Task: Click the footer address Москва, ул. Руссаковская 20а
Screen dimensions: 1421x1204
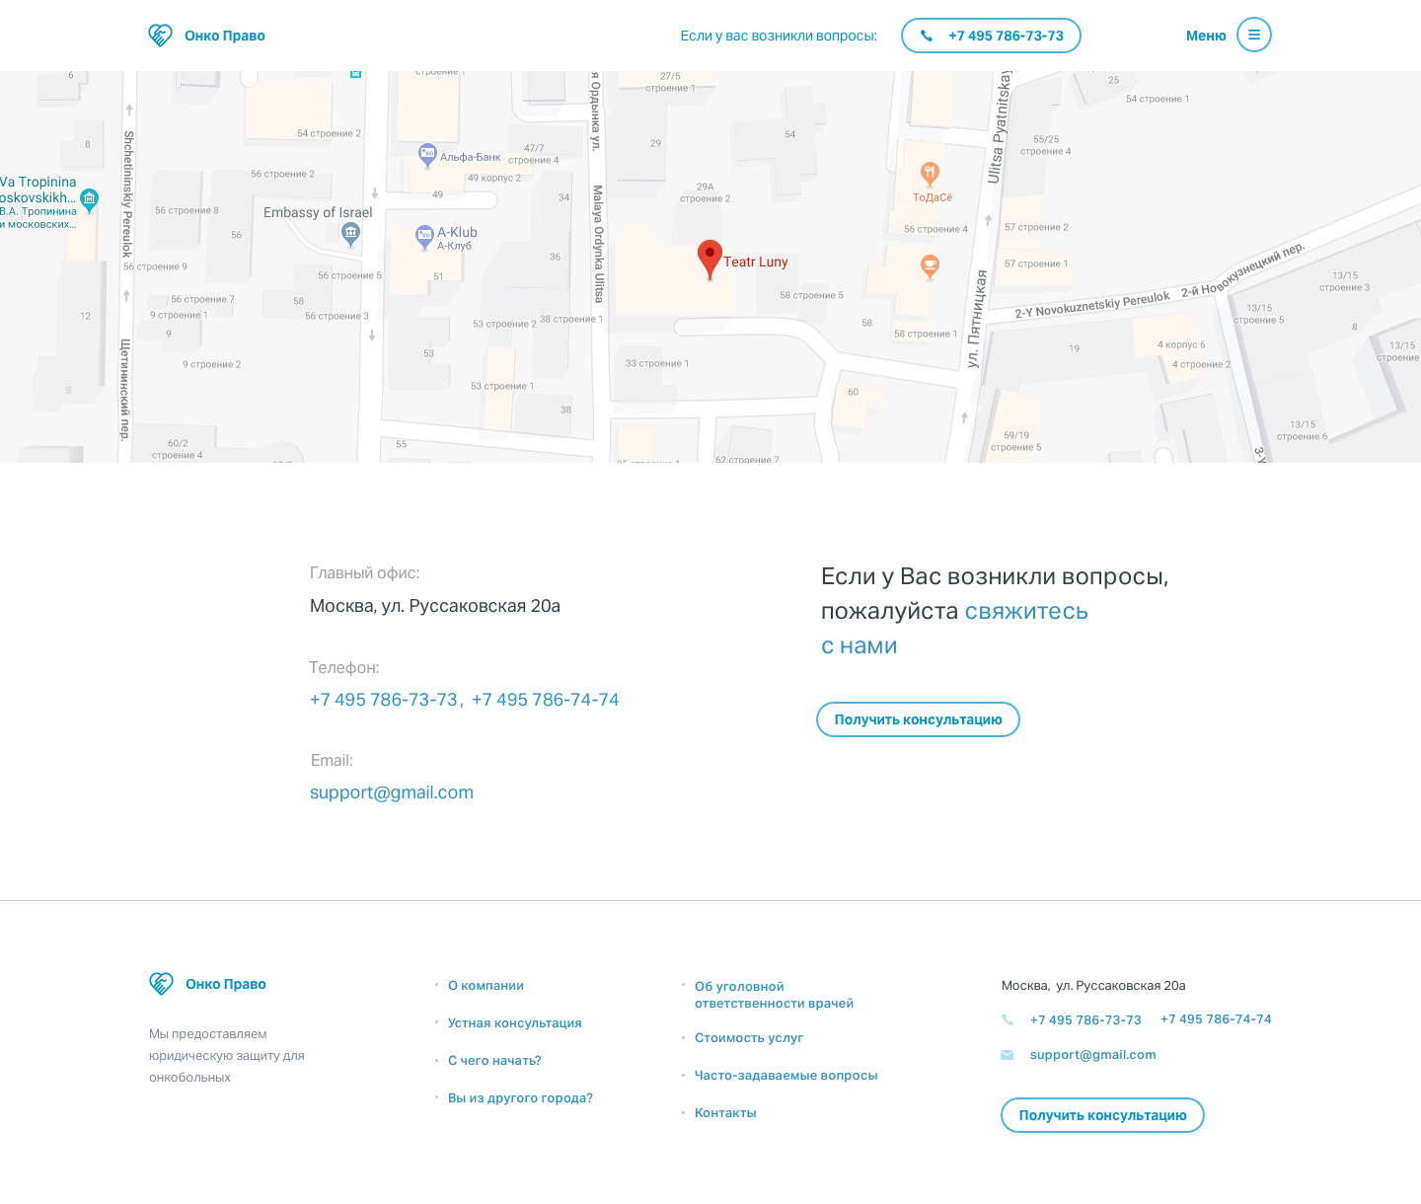Action: point(1093,986)
